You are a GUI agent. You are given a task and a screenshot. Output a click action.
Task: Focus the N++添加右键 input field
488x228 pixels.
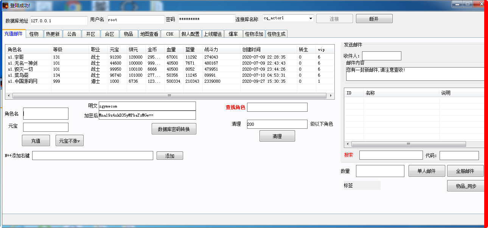(93, 156)
